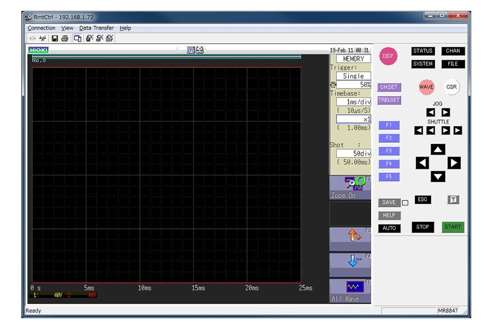Click the outermost right SHUTTLE arrow

458,130
